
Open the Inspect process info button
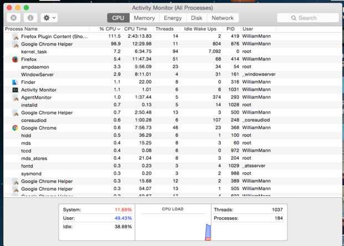[31, 18]
